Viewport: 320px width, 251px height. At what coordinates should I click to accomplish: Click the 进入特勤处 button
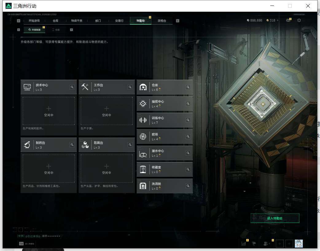[275, 218]
